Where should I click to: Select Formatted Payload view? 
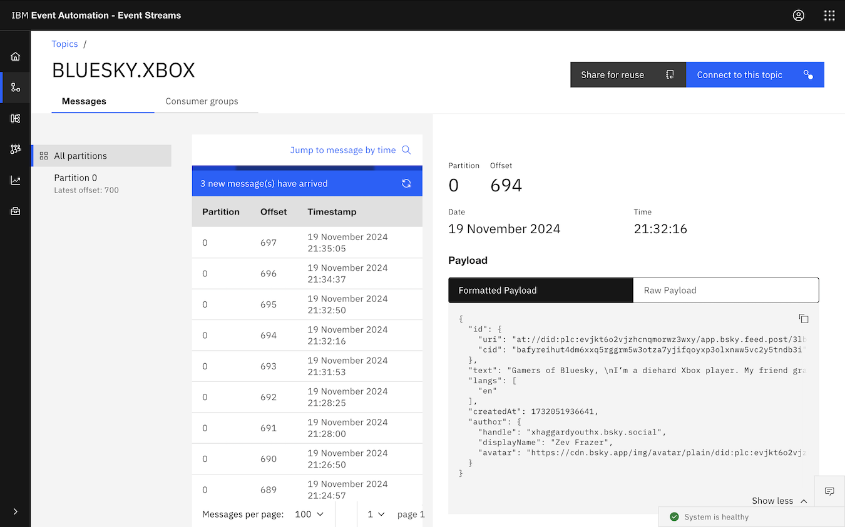pos(541,290)
